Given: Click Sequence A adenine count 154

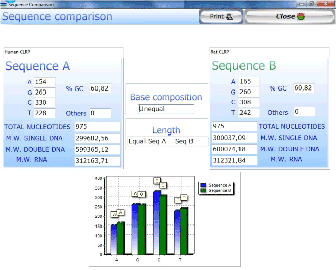Looking at the screenshot, I should coord(44,82).
